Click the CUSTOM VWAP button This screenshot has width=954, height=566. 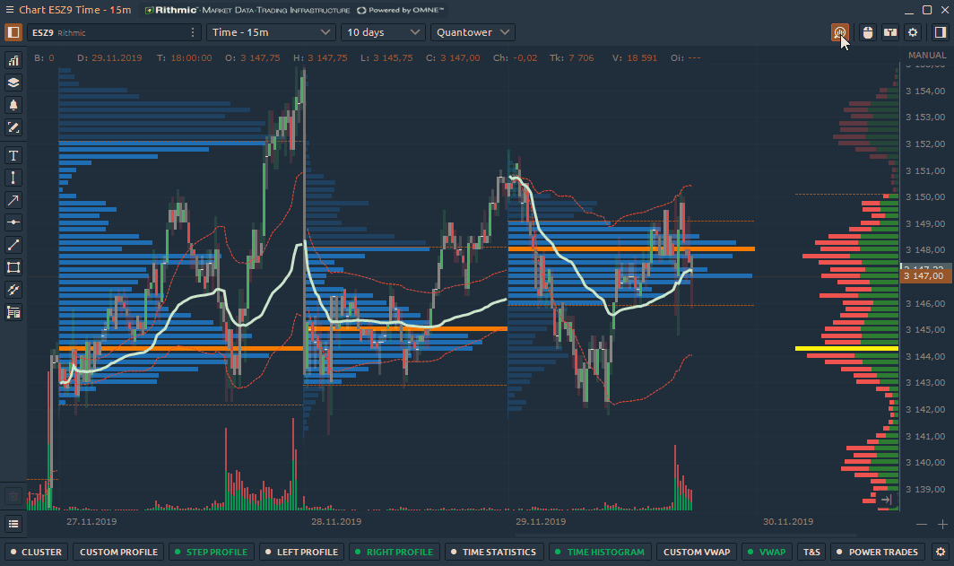pyautogui.click(x=693, y=552)
